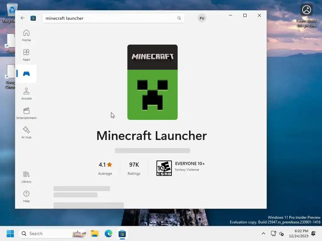The height and width of the screenshot is (241, 322).
Task: Select the Recycle Bin desktop icon
Action: (x=9, y=13)
